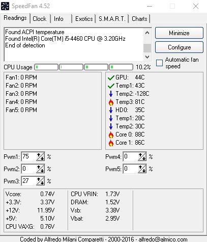This screenshot has height=242, width=207.
Task: Switch to the Readings tab
Action: [x=15, y=18]
